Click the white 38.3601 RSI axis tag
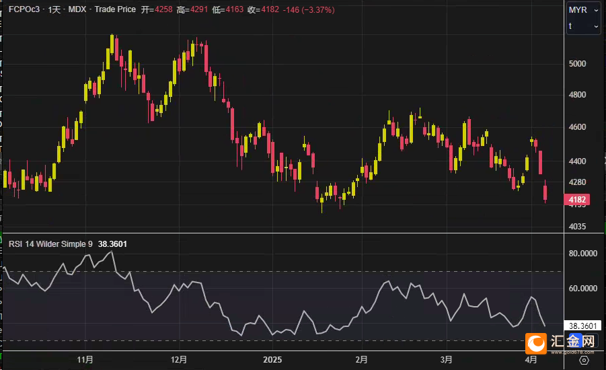Screen dimensions: 606x370 [x=583, y=326]
